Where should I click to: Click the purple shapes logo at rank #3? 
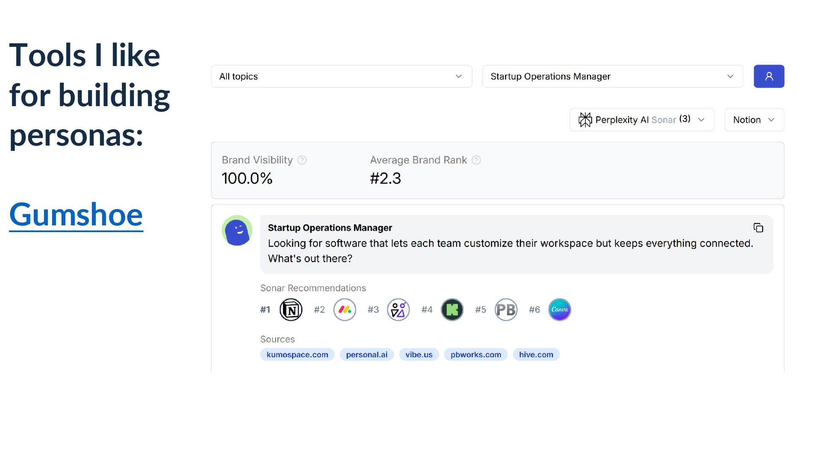[398, 310]
